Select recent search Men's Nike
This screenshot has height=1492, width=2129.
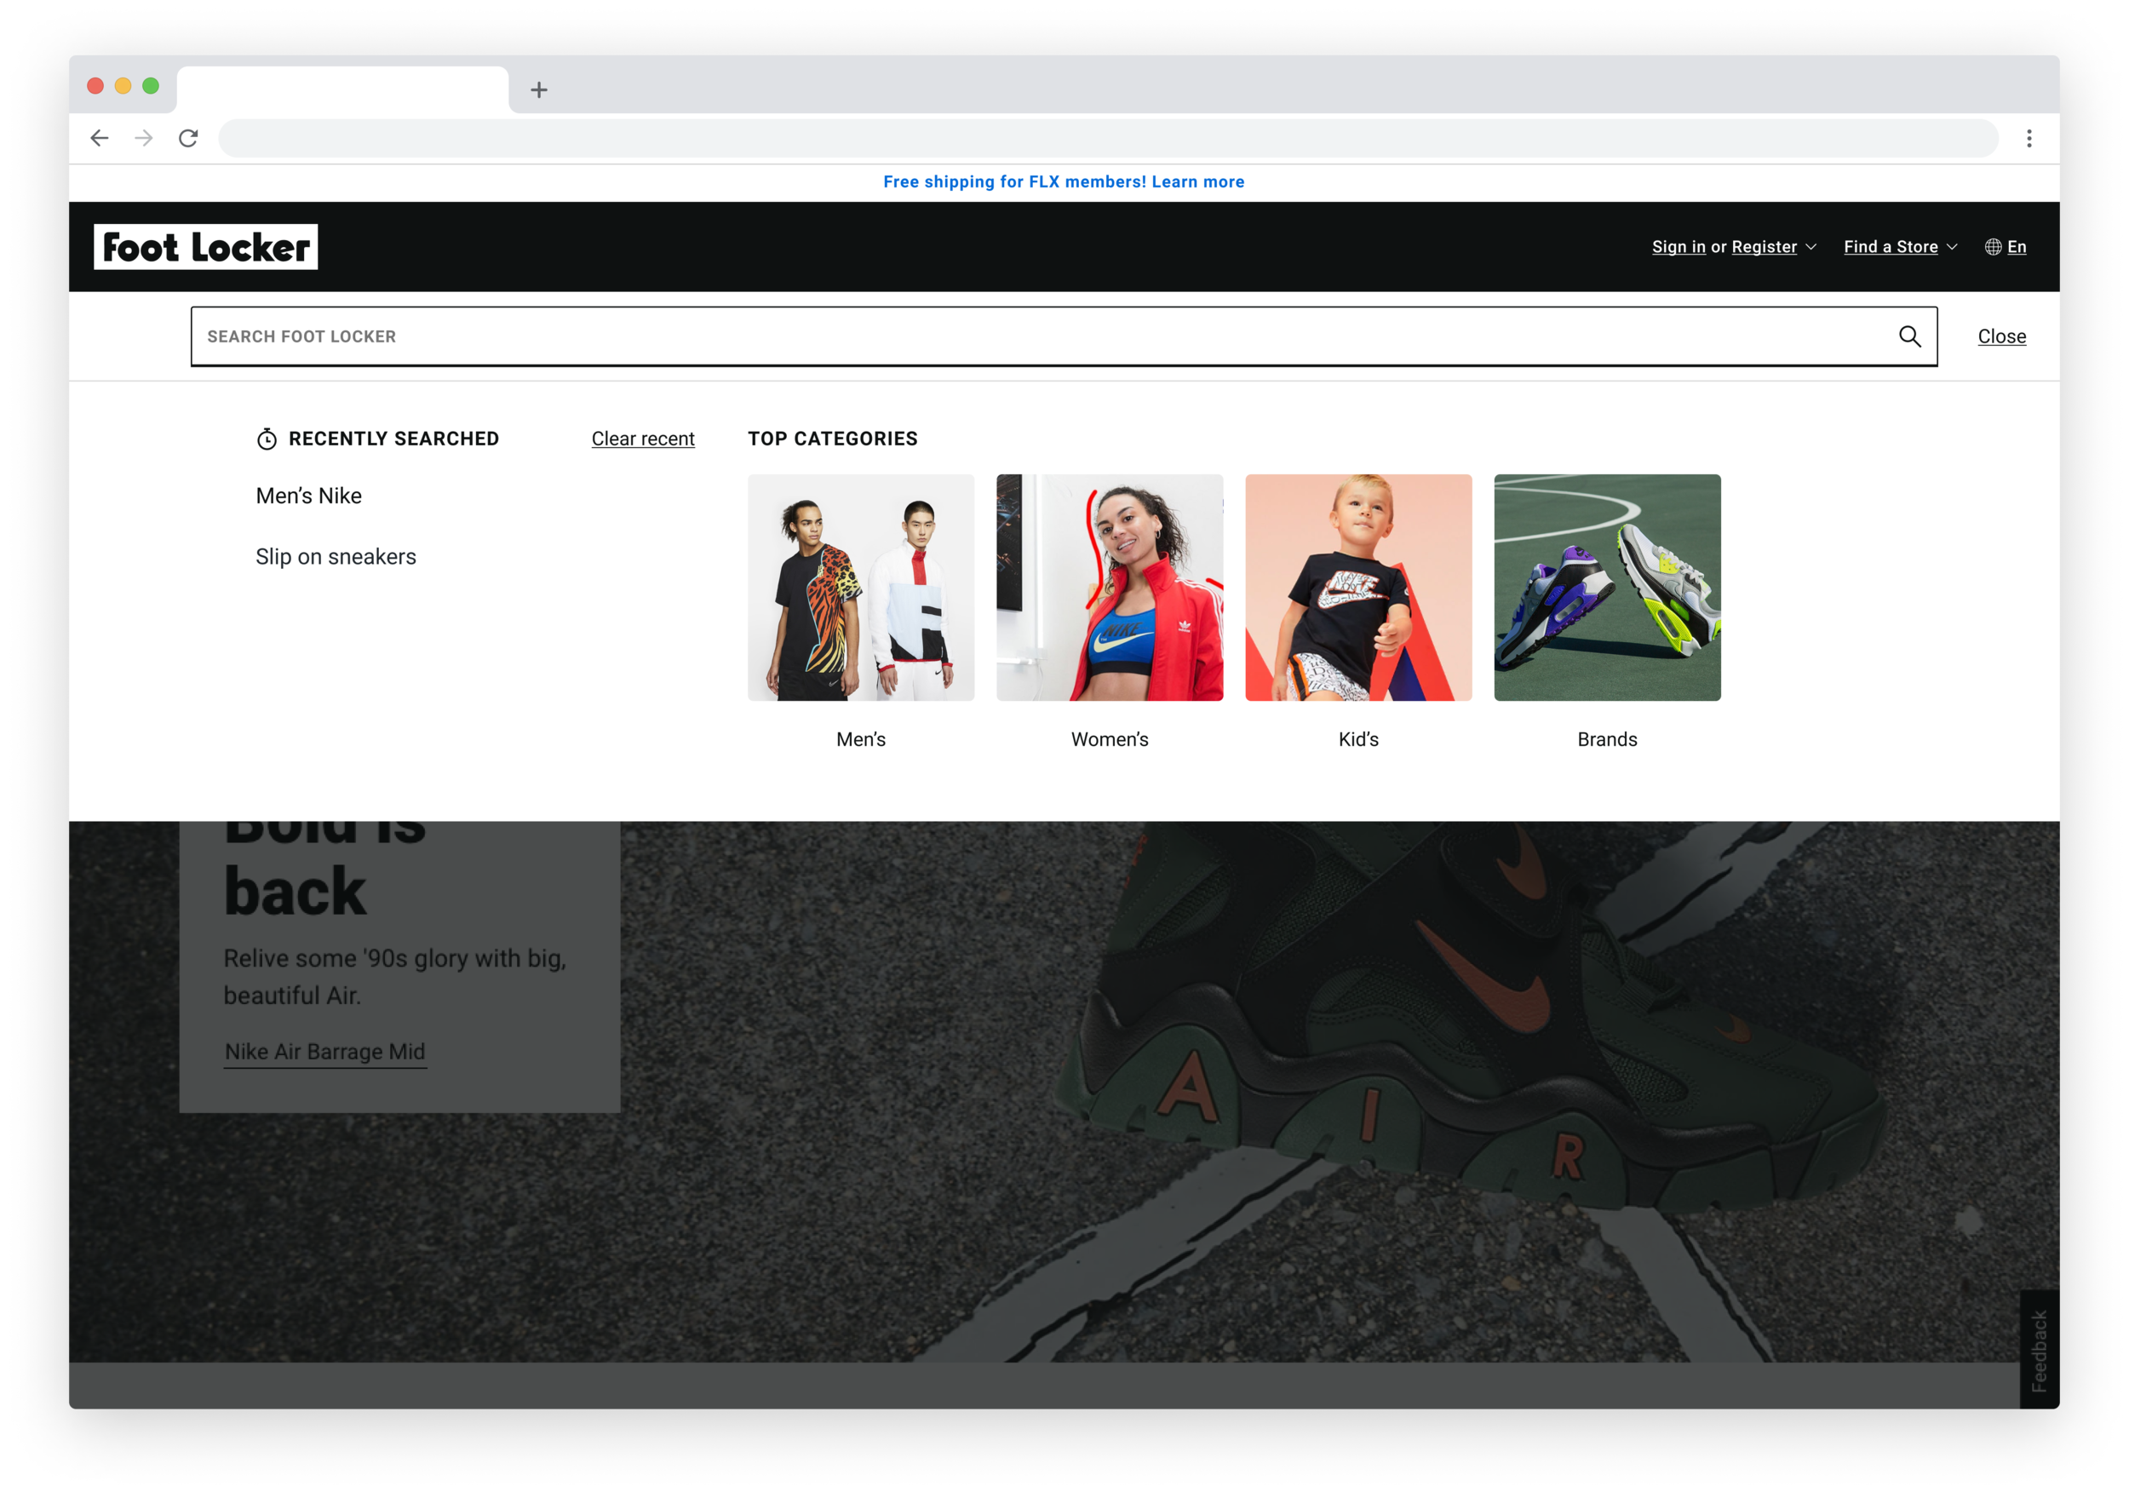click(x=309, y=496)
